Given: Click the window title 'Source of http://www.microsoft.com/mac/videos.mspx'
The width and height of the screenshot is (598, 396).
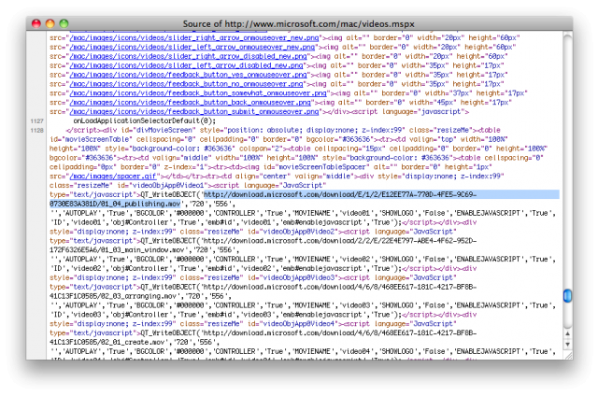Looking at the screenshot, I should click(299, 24).
